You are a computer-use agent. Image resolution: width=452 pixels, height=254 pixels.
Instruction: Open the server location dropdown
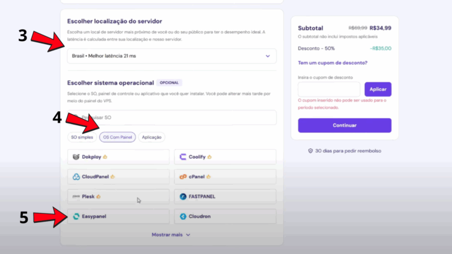click(x=171, y=56)
